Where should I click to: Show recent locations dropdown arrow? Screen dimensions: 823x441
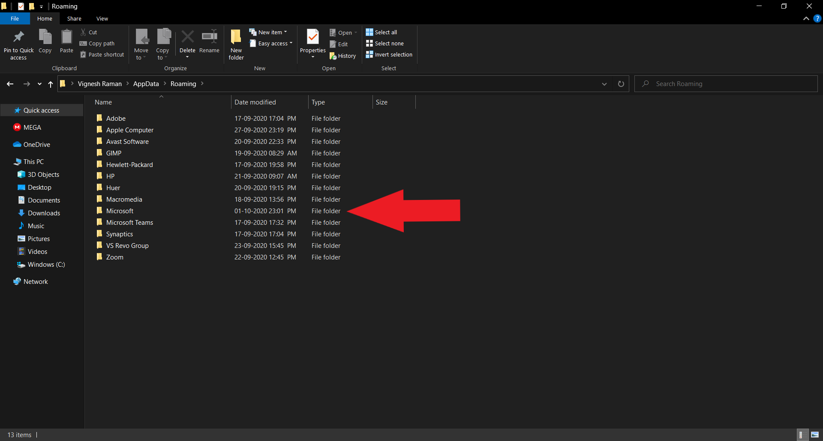tap(39, 84)
